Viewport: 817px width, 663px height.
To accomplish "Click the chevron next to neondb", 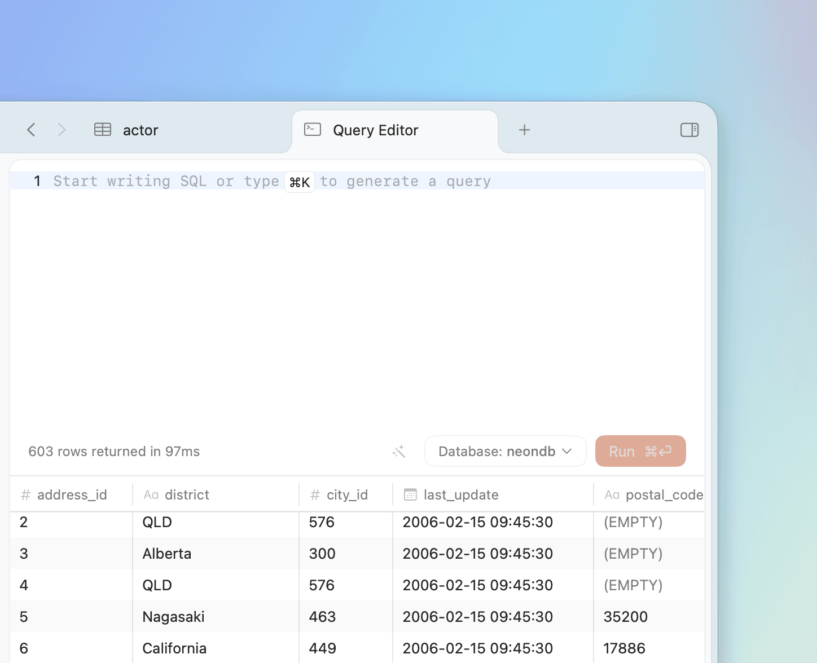I will pos(567,451).
